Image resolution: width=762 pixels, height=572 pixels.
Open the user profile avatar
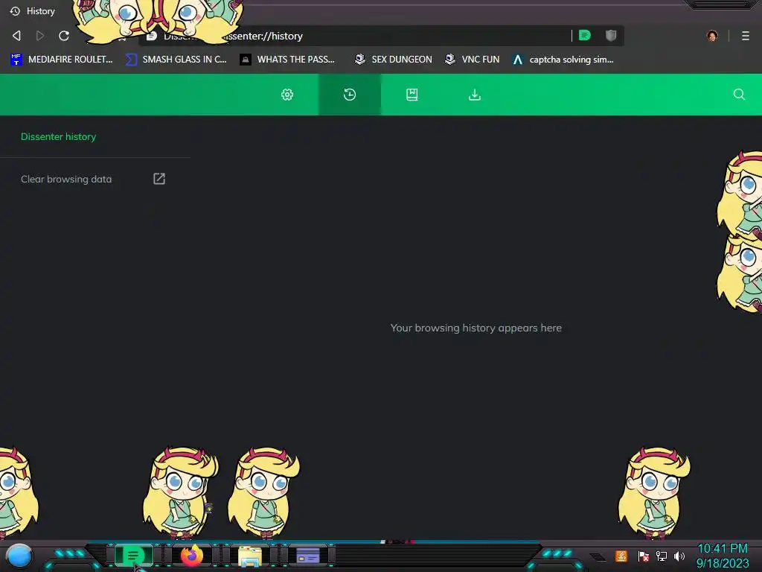(x=712, y=36)
